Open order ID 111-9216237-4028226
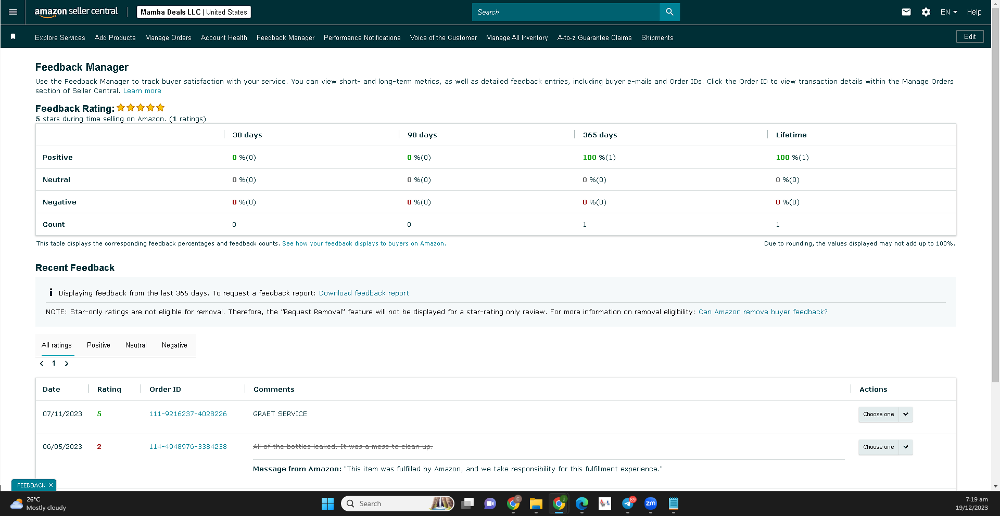The width and height of the screenshot is (1000, 516). point(188,414)
